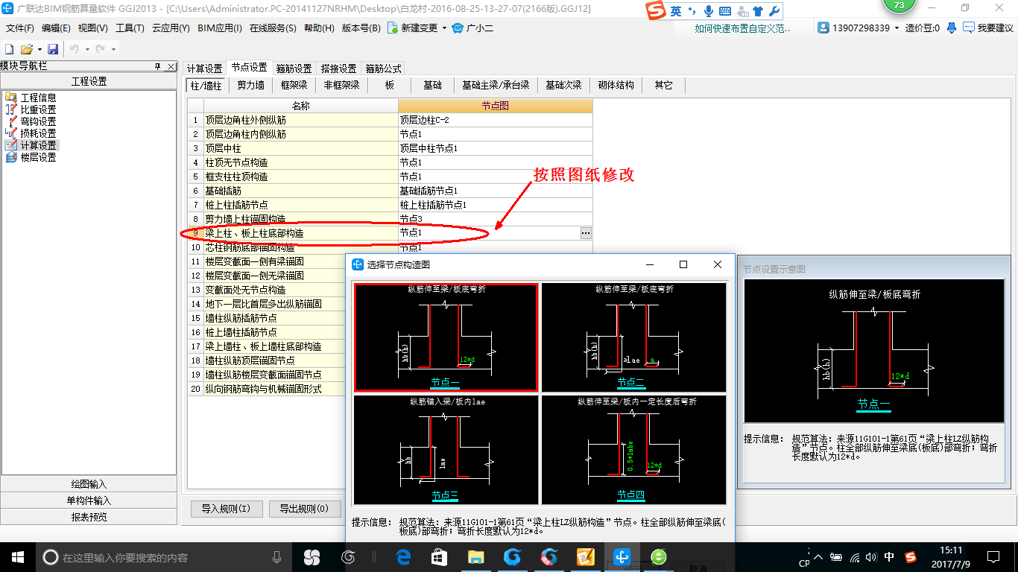Open the 新建变更 dropdown arrow
This screenshot has height=572, width=1018.
click(x=444, y=28)
